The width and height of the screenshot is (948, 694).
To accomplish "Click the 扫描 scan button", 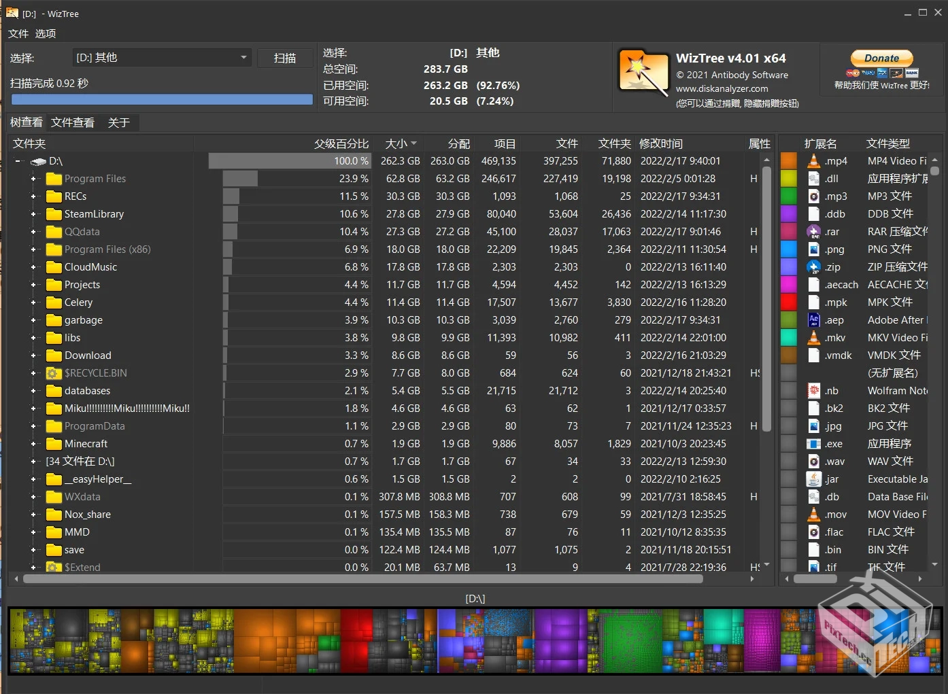I will [285, 58].
